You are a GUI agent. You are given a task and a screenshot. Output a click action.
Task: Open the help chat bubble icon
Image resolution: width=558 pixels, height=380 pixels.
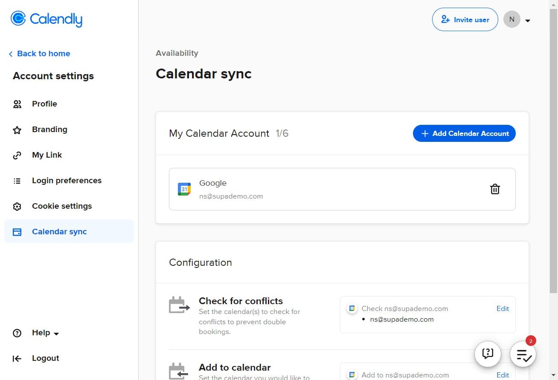pos(488,354)
